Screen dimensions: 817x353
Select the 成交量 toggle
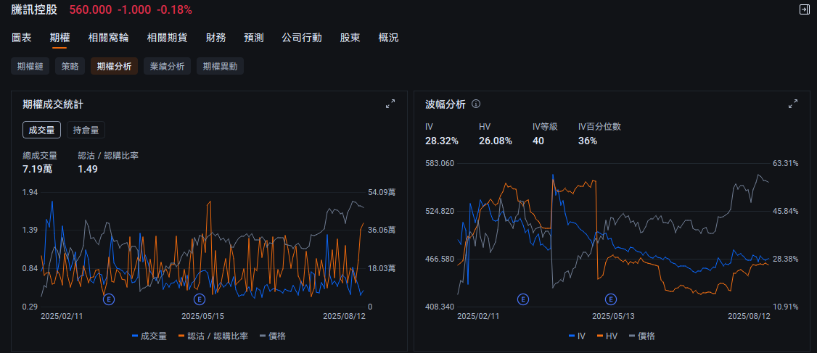click(x=41, y=130)
